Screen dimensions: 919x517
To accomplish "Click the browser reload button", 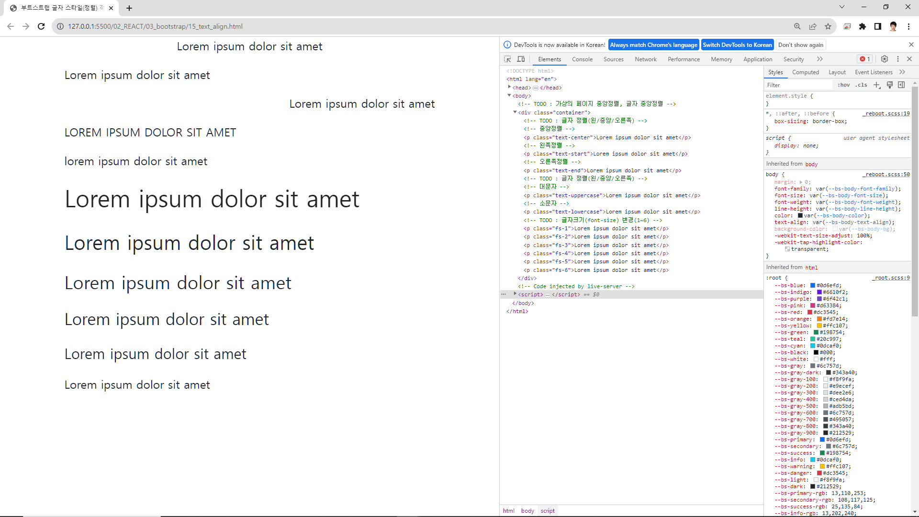I will pyautogui.click(x=41, y=26).
